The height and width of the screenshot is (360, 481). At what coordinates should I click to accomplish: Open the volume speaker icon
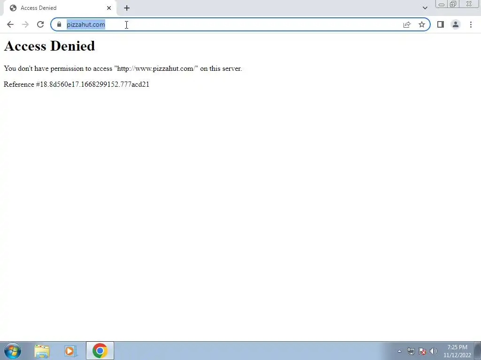pyautogui.click(x=434, y=351)
